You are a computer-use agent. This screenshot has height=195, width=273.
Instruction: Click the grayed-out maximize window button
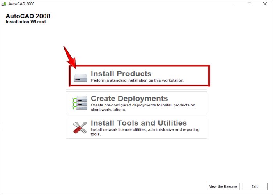point(250,4)
